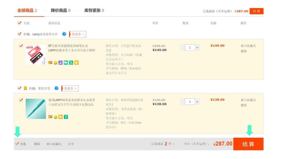
Task: Click the large 结算 checkout button at bottom
Action: click(x=248, y=144)
